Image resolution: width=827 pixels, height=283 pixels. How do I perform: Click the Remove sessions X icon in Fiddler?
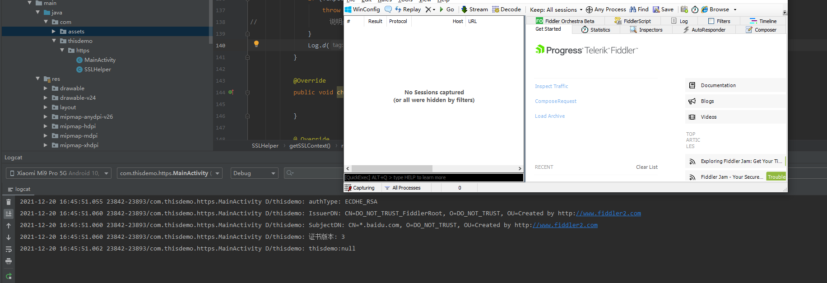pyautogui.click(x=428, y=9)
